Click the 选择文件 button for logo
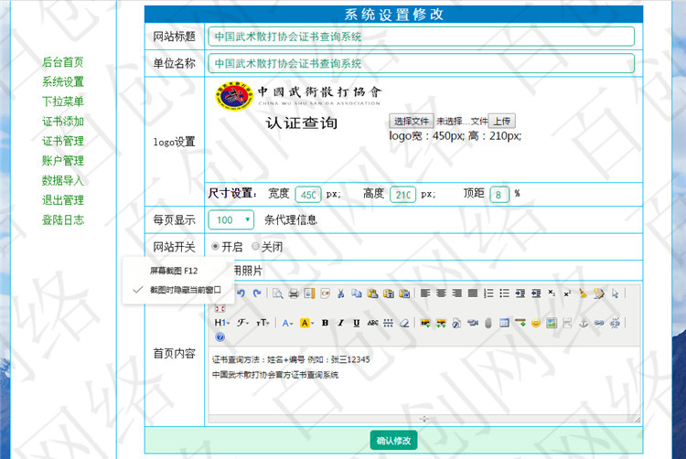The image size is (686, 459). (411, 121)
